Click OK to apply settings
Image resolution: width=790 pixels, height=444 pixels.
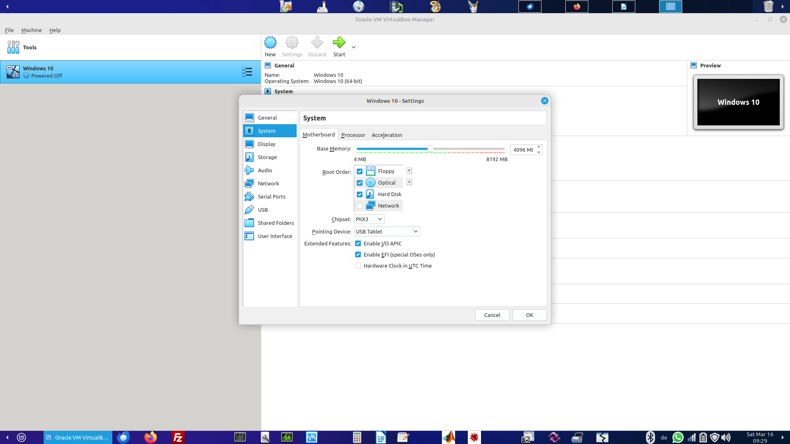pyautogui.click(x=530, y=315)
